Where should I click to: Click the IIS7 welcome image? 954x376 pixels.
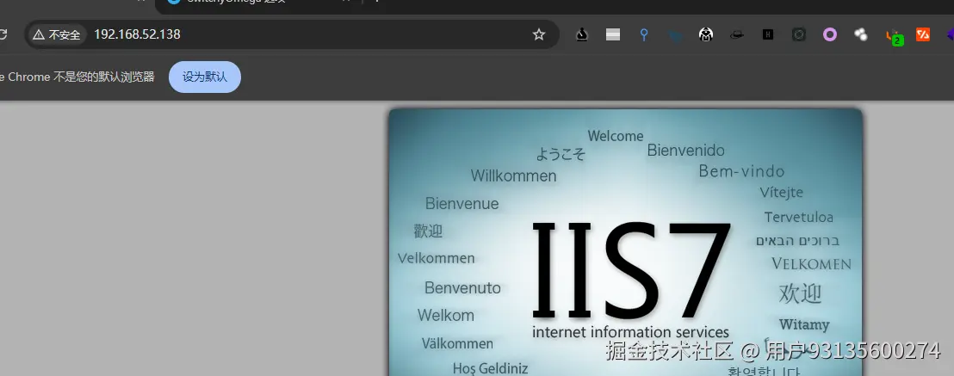(x=625, y=242)
